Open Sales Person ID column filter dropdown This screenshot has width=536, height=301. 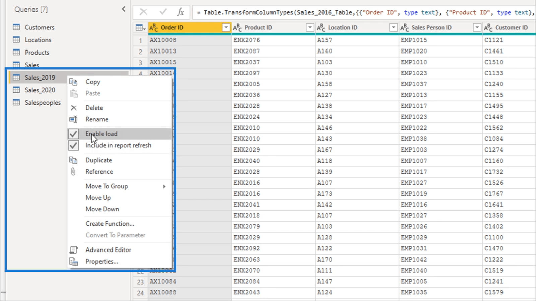click(477, 28)
